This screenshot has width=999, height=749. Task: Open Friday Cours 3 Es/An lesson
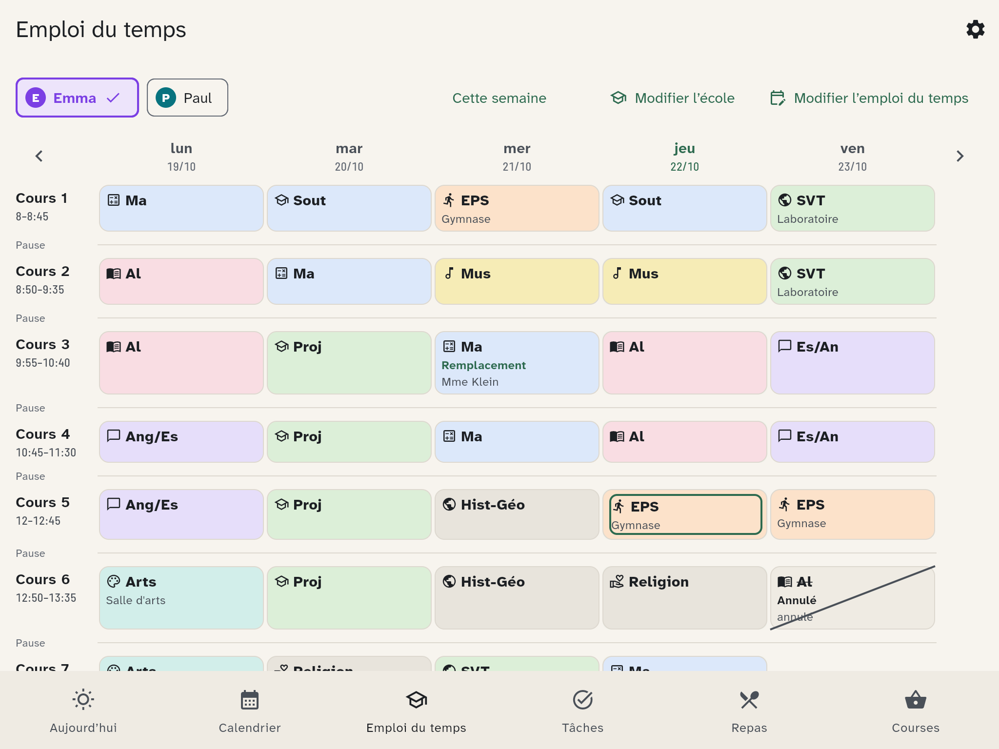pyautogui.click(x=853, y=363)
